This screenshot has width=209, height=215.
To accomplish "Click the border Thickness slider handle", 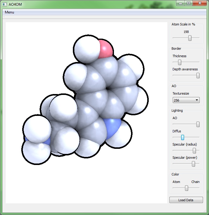I will coord(180,62).
